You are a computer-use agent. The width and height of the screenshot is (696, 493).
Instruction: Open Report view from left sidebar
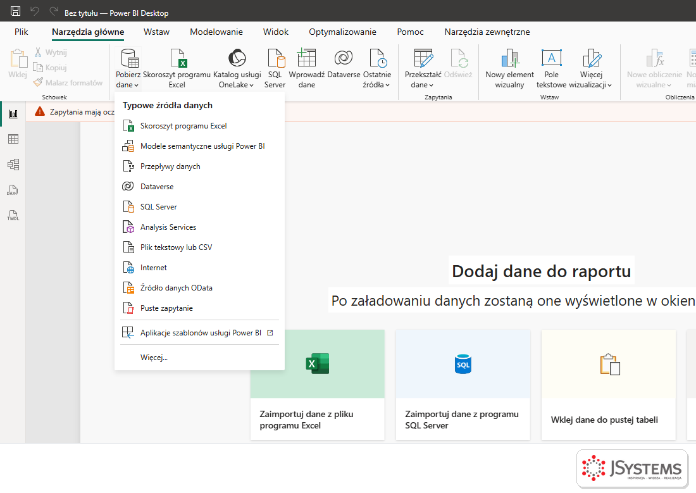point(13,114)
